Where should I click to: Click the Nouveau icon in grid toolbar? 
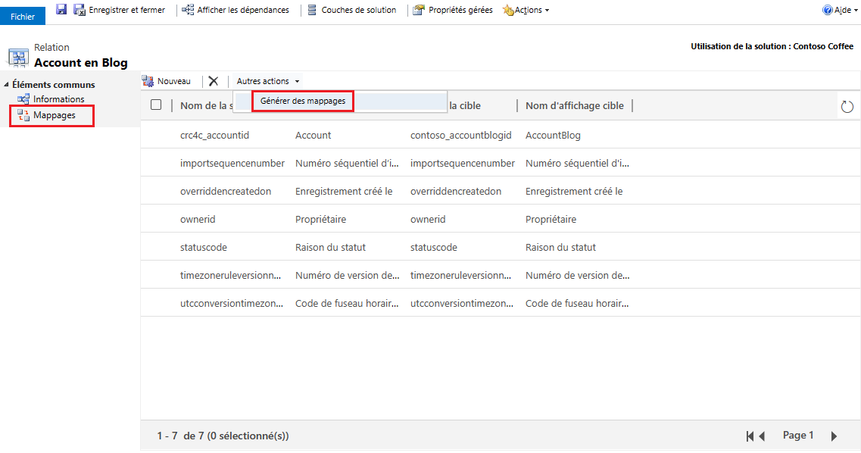[148, 81]
